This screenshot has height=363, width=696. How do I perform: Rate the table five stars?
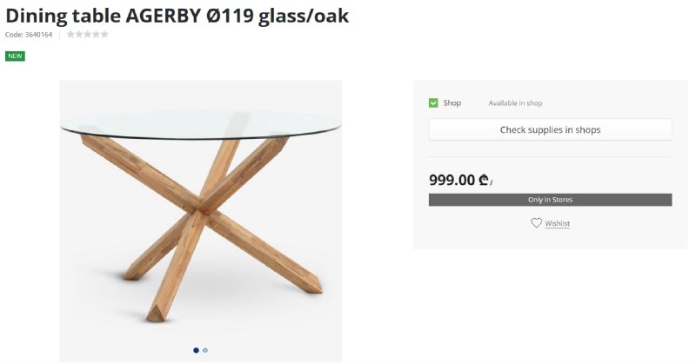coord(105,35)
